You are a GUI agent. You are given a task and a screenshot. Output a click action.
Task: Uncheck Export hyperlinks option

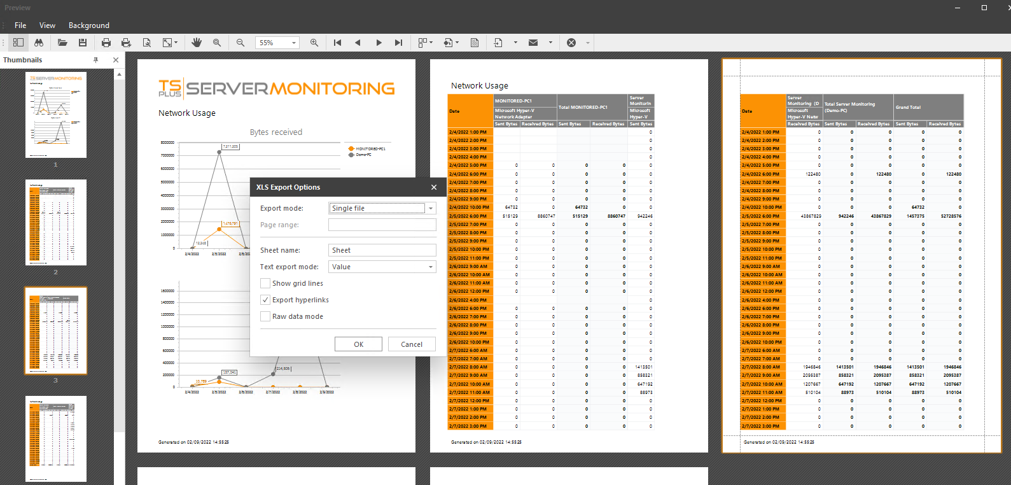point(266,300)
